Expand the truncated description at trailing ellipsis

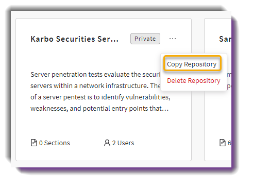pyautogui.click(x=165, y=109)
